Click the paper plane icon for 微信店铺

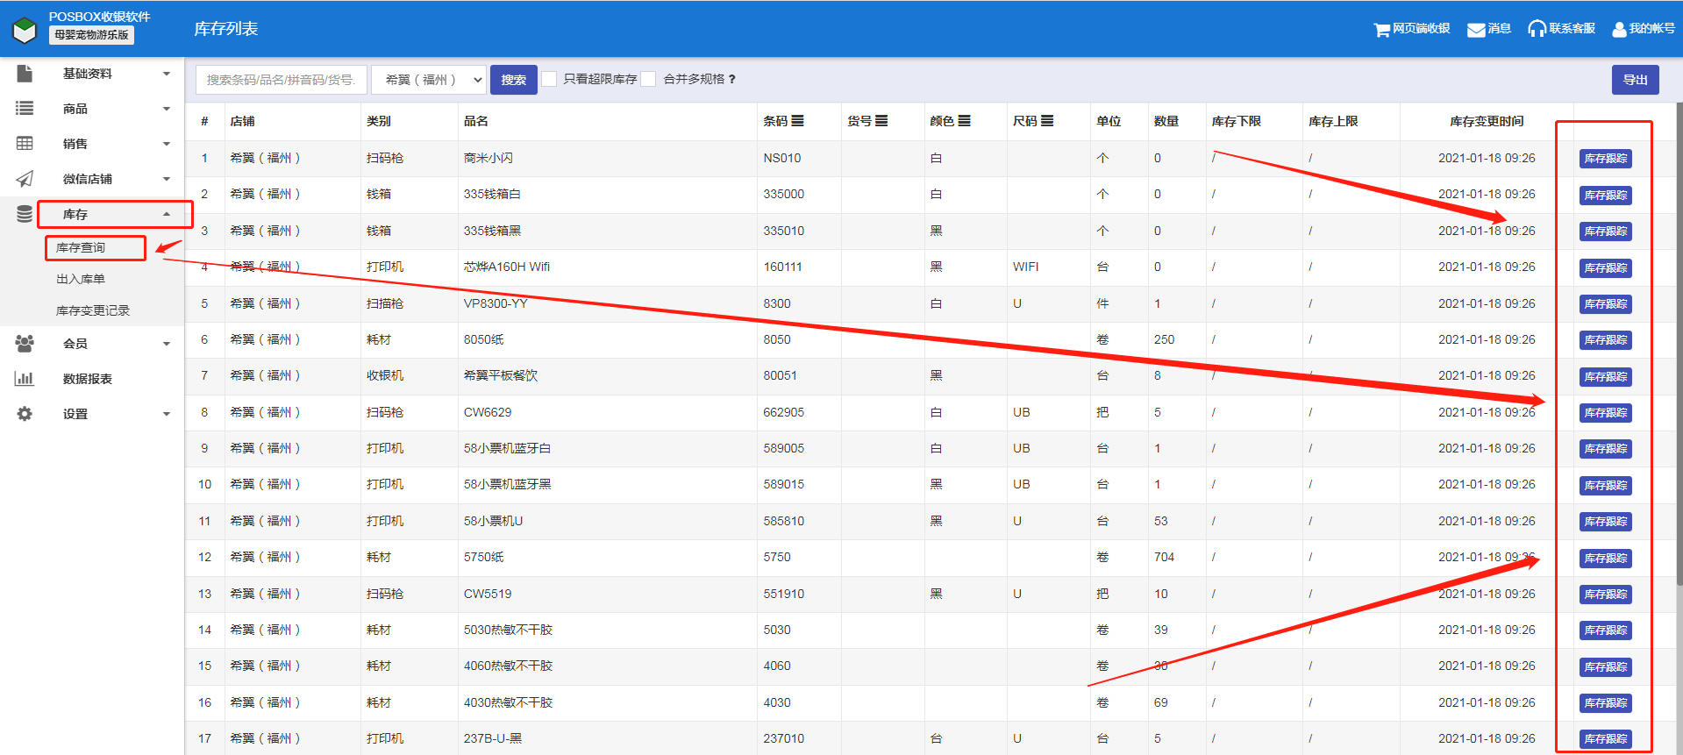pyautogui.click(x=25, y=179)
